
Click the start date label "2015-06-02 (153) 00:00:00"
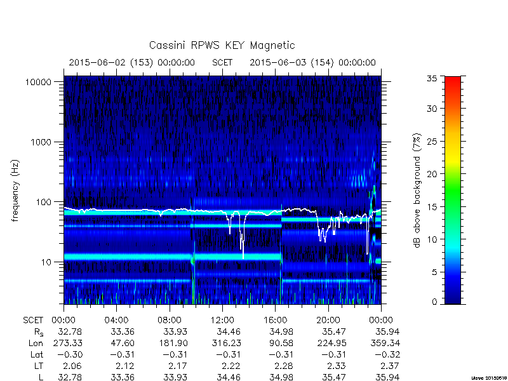[x=132, y=62]
